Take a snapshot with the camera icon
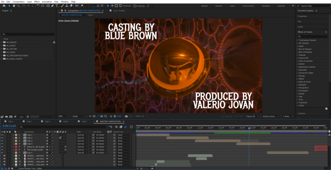 (126, 116)
